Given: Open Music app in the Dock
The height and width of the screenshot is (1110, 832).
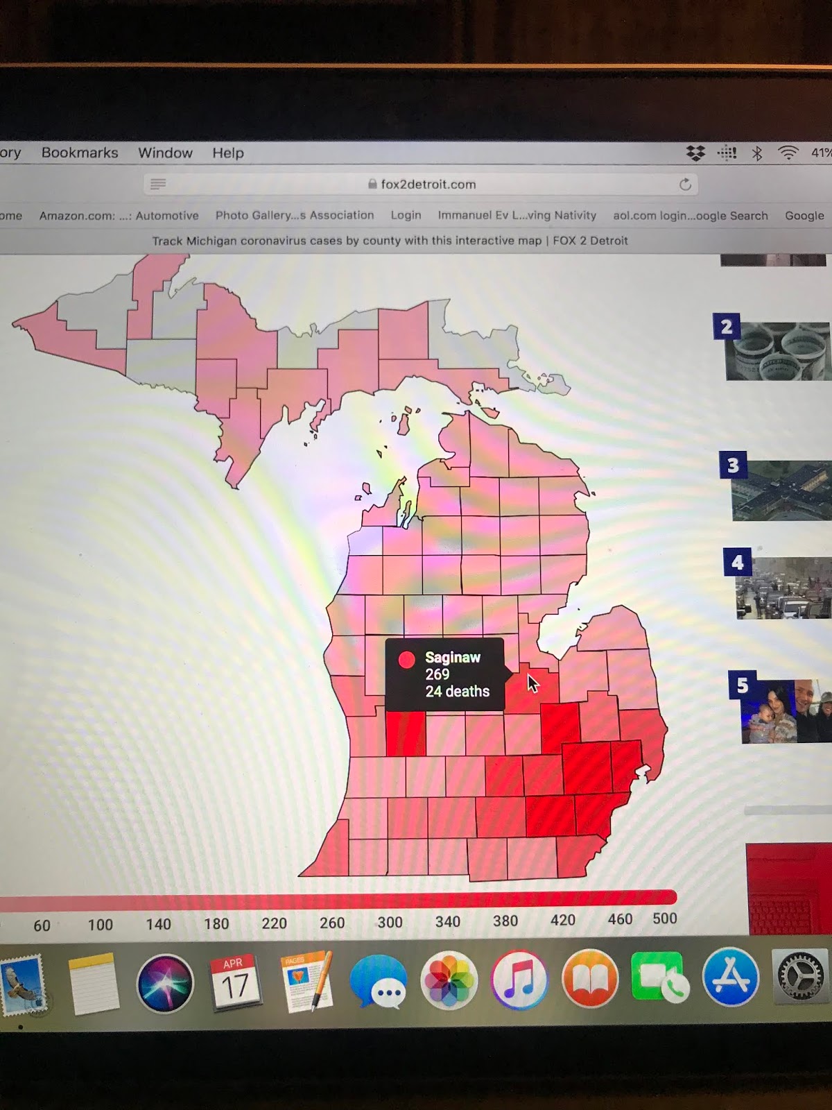Looking at the screenshot, I should (520, 980).
